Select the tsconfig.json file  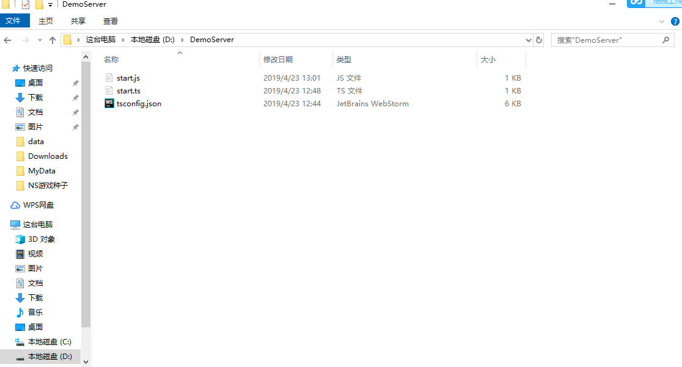pos(139,103)
